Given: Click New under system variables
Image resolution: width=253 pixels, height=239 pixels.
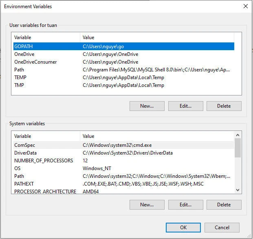Looking at the screenshot, I should click(x=147, y=205).
